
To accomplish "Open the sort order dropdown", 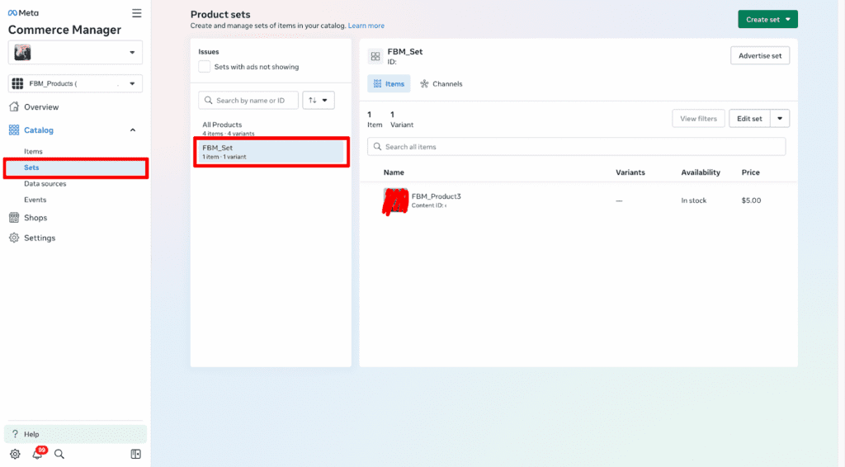I will point(319,100).
